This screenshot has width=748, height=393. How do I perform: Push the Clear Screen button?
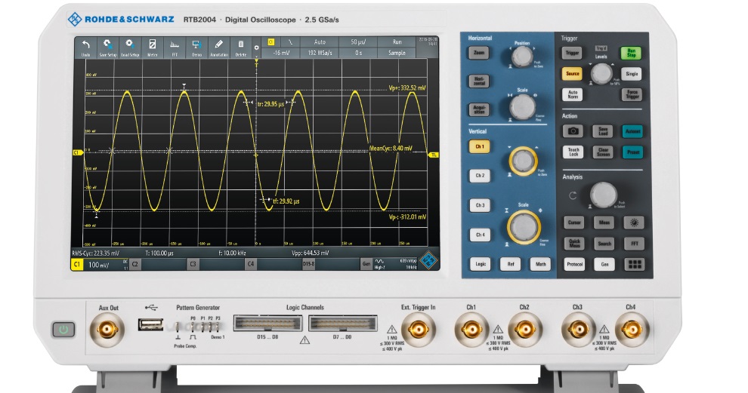point(603,152)
